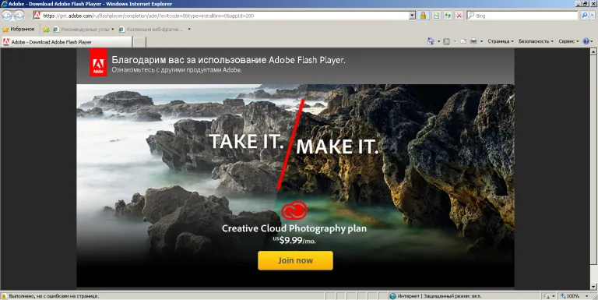Expand the Рекомендуемые узлы dropdown arrow
Viewport: 598px width, 300px height.
(112, 30)
